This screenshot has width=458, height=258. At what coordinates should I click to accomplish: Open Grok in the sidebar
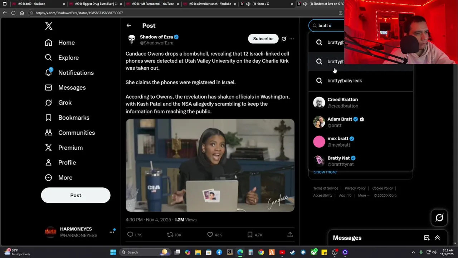coord(58,103)
